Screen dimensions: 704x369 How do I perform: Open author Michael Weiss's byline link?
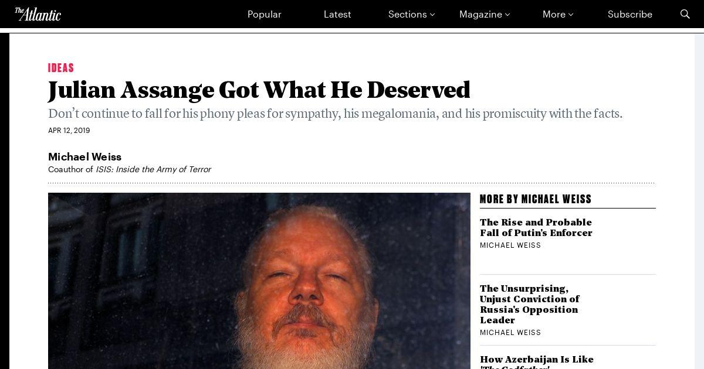pyautogui.click(x=84, y=156)
